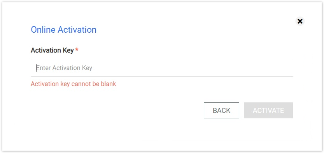Viewport: 324px width, 153px height.
Task: Click the Activation Key input field
Action: click(162, 68)
